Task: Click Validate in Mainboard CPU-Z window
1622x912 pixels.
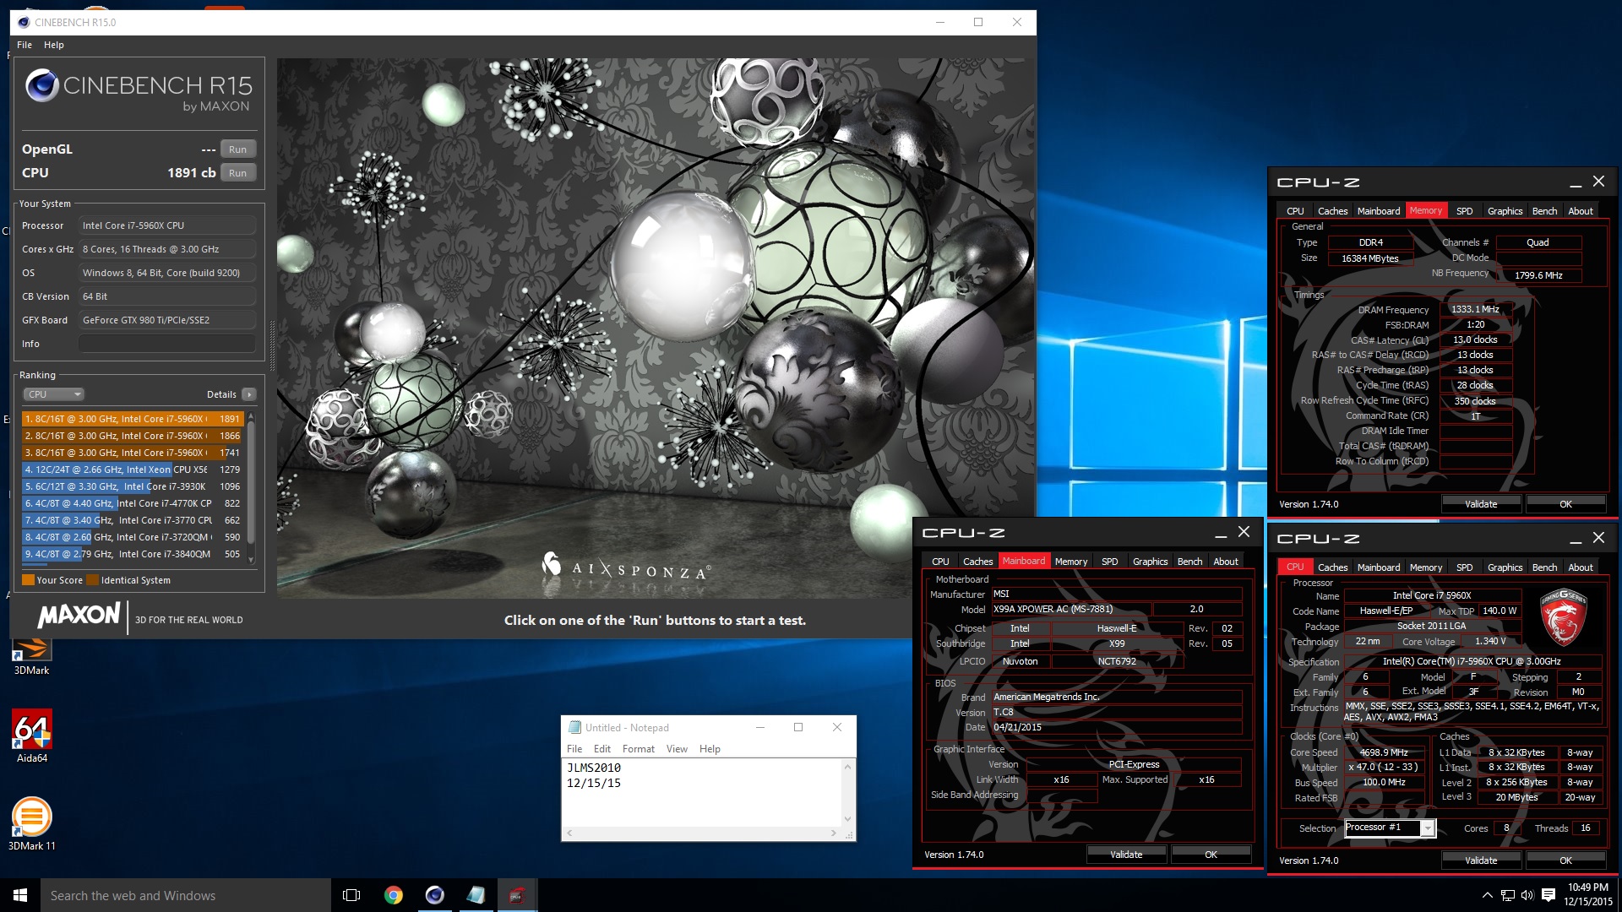Action: coord(1125,855)
